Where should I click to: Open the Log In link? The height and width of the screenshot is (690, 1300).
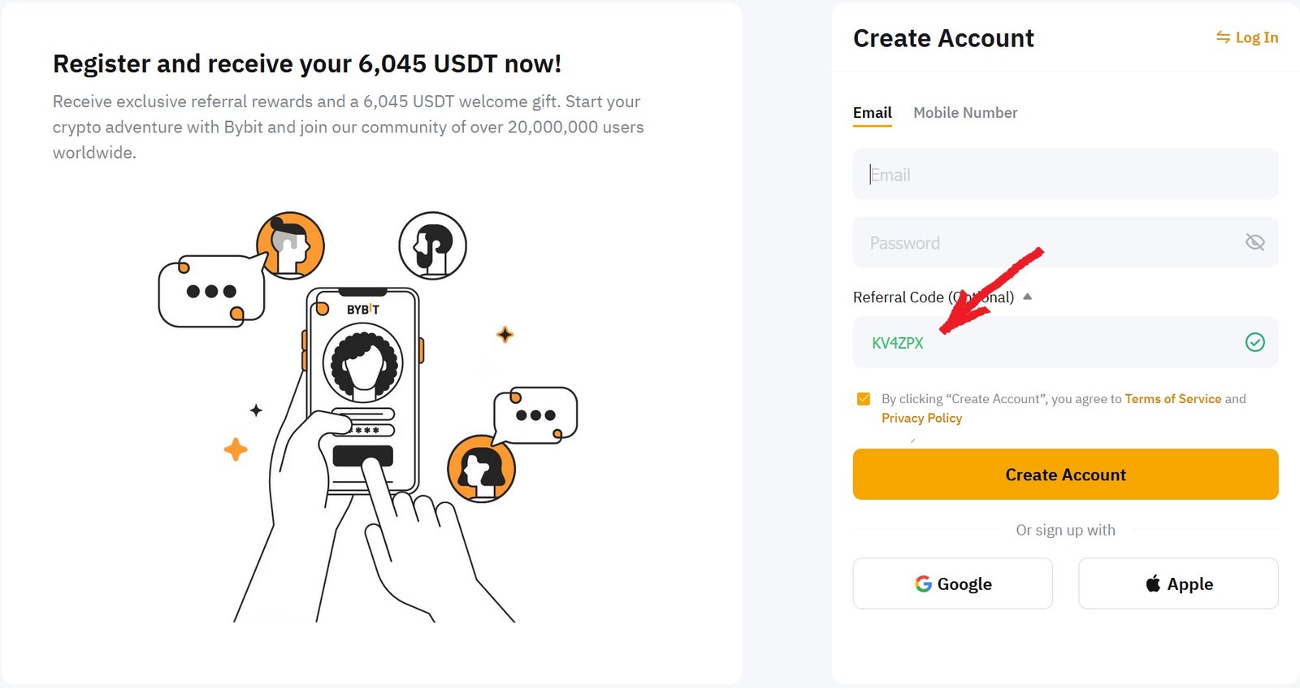tap(1256, 37)
